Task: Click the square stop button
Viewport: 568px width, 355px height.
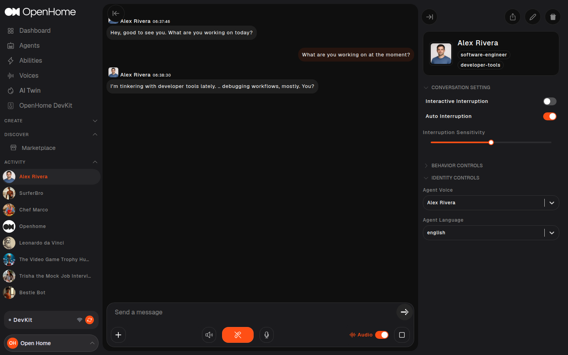Action: pos(402,335)
